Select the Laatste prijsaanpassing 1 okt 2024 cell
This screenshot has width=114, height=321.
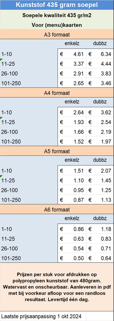tap(43, 316)
